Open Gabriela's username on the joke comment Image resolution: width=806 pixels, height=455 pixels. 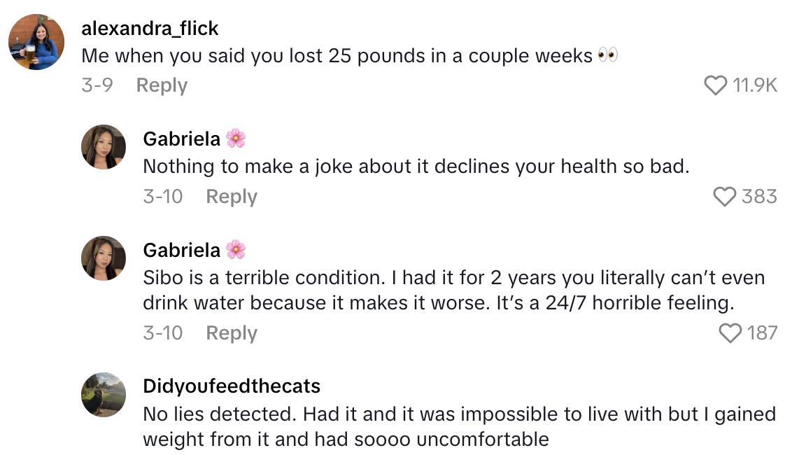tap(181, 139)
